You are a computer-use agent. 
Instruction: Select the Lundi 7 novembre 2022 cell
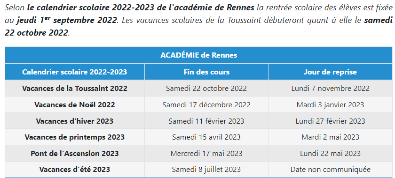pyautogui.click(x=330, y=89)
